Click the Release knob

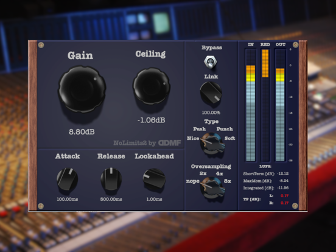click(x=111, y=179)
